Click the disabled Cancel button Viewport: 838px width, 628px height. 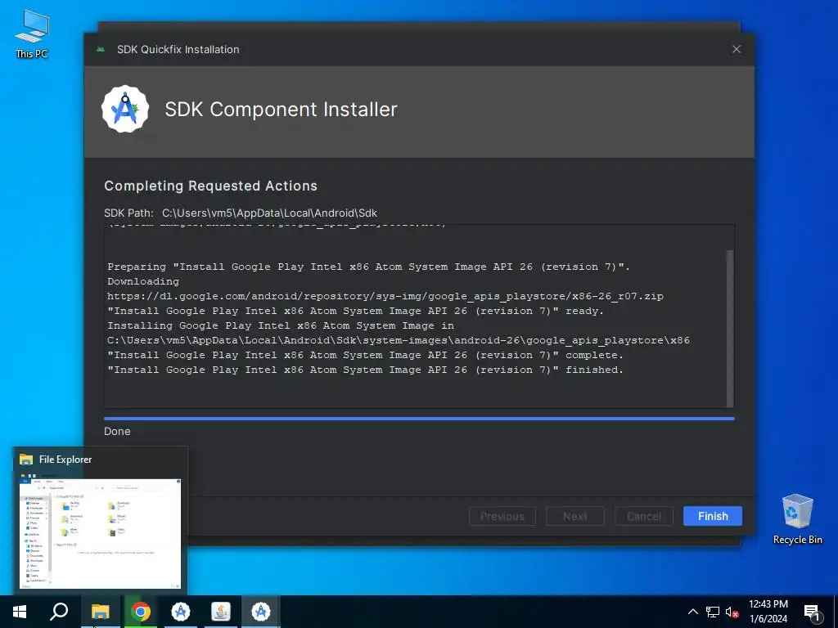coord(643,516)
